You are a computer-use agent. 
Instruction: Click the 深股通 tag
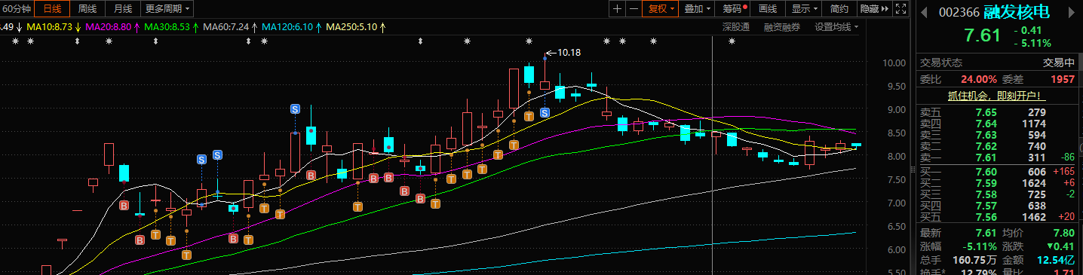tap(735, 27)
